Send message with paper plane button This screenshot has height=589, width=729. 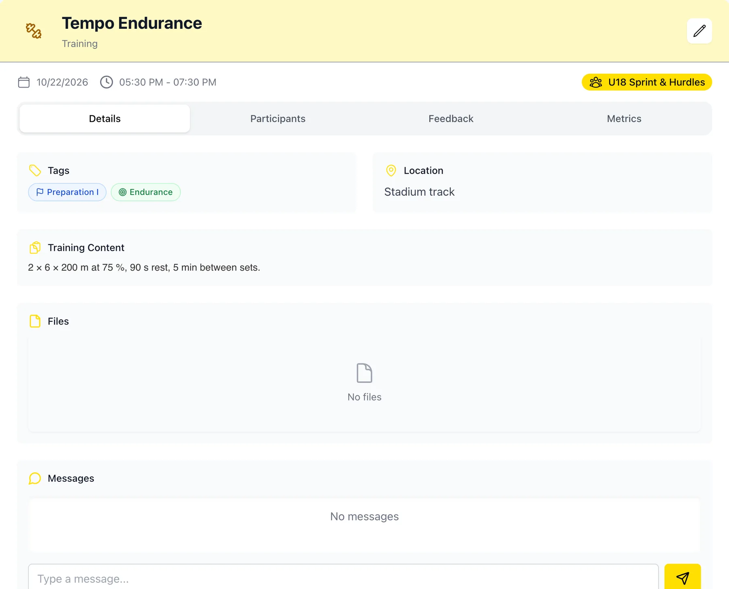pyautogui.click(x=682, y=577)
